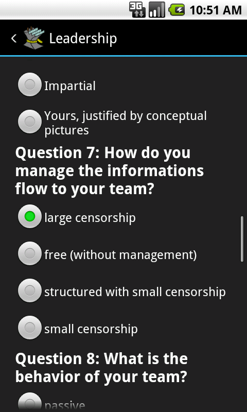
Task: Tap the battery charging icon
Action: 177,10
